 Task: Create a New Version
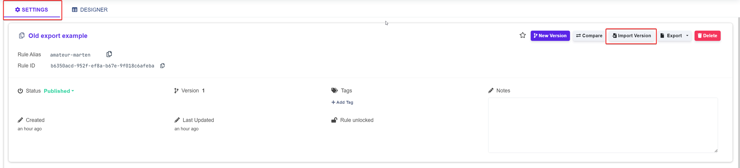point(550,36)
